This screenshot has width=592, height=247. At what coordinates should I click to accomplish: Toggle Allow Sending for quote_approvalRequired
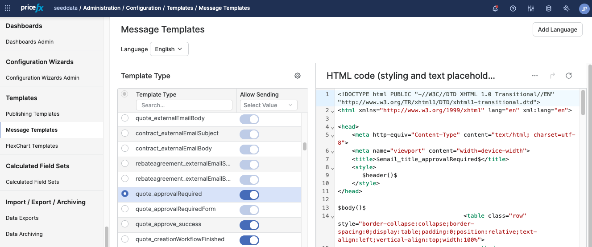pyautogui.click(x=249, y=194)
